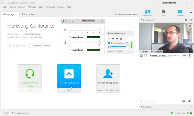Open the Plus options under Partage du bureau

click(69, 90)
